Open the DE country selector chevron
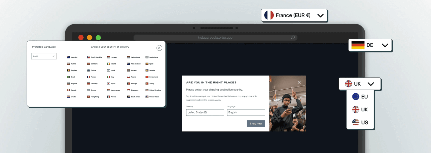 tap(385, 45)
